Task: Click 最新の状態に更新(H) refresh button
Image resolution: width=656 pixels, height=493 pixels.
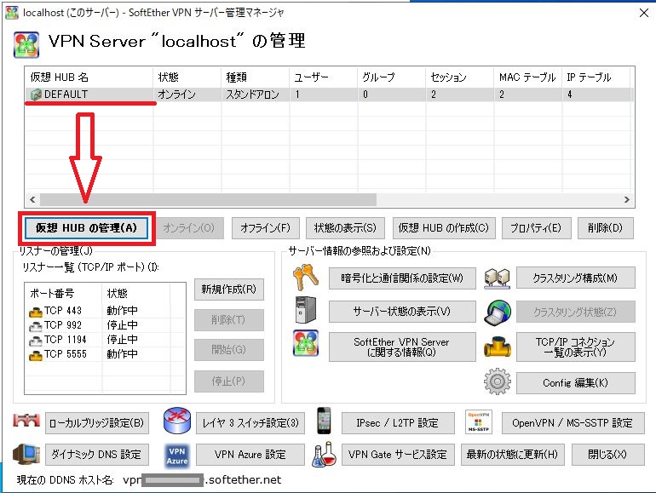Action: coord(513,455)
